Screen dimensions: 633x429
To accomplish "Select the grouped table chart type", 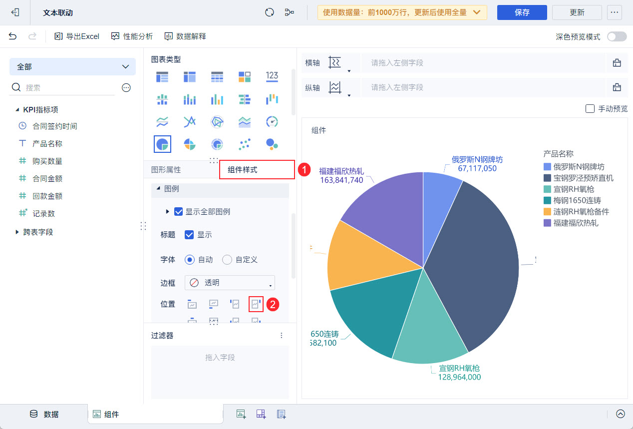I will click(x=162, y=76).
